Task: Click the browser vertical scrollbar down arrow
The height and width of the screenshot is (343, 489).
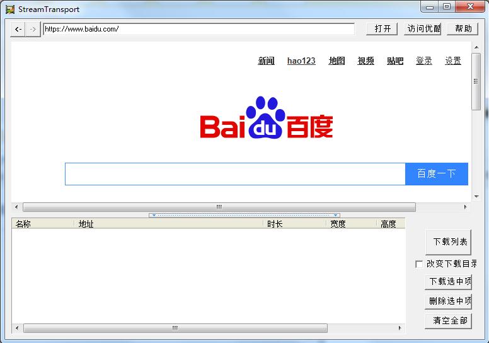Action: point(476,196)
